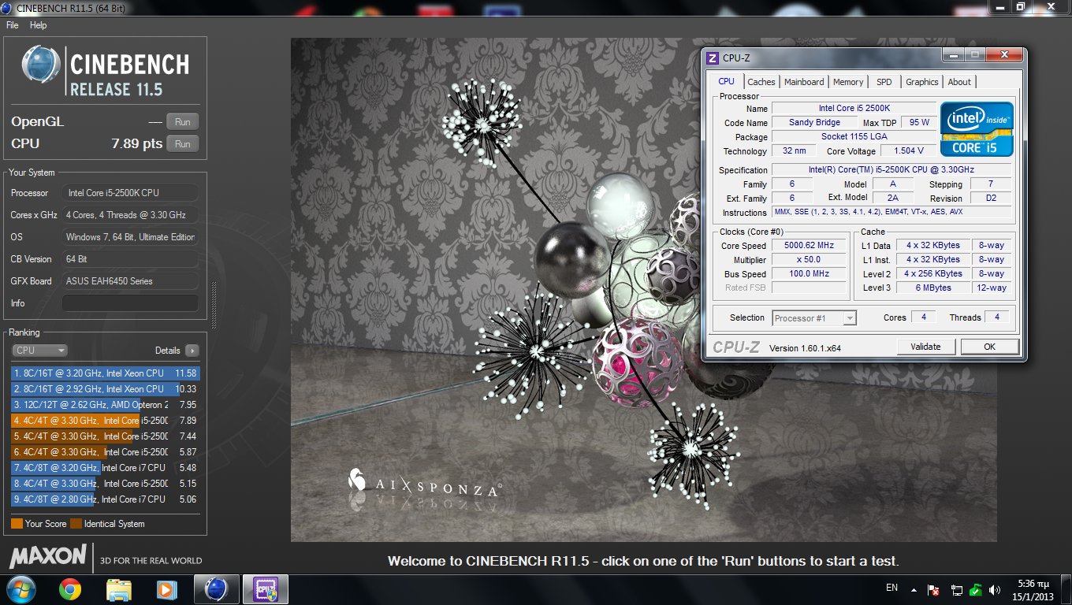This screenshot has height=605, width=1072.
Task: Click the Intel Core i5 logo badge
Action: pyautogui.click(x=977, y=129)
